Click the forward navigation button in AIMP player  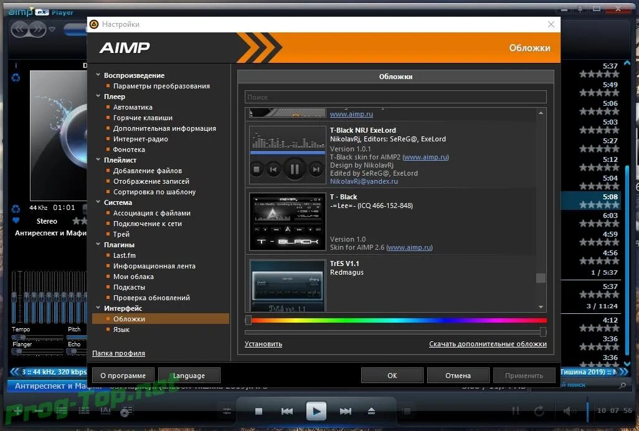pyautogui.click(x=37, y=29)
